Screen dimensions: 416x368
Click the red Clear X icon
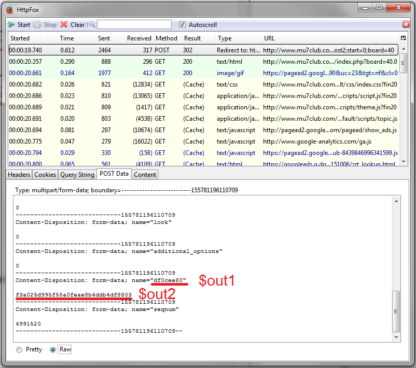(64, 25)
